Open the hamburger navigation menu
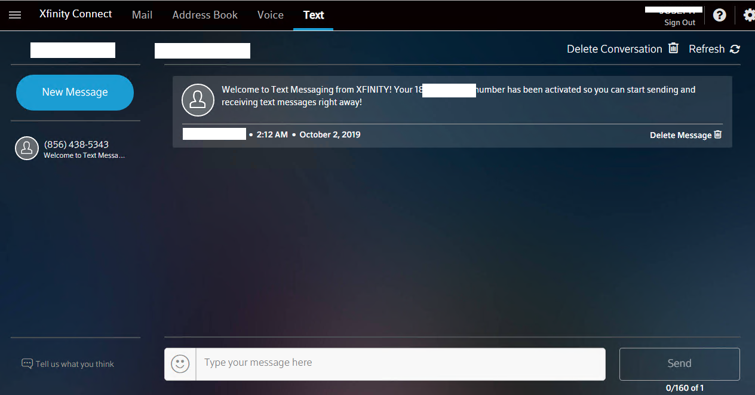This screenshot has width=755, height=395. point(15,15)
